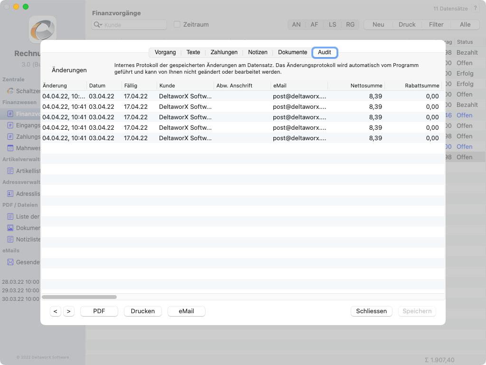Switch to the Zahlungen tab

tap(224, 52)
